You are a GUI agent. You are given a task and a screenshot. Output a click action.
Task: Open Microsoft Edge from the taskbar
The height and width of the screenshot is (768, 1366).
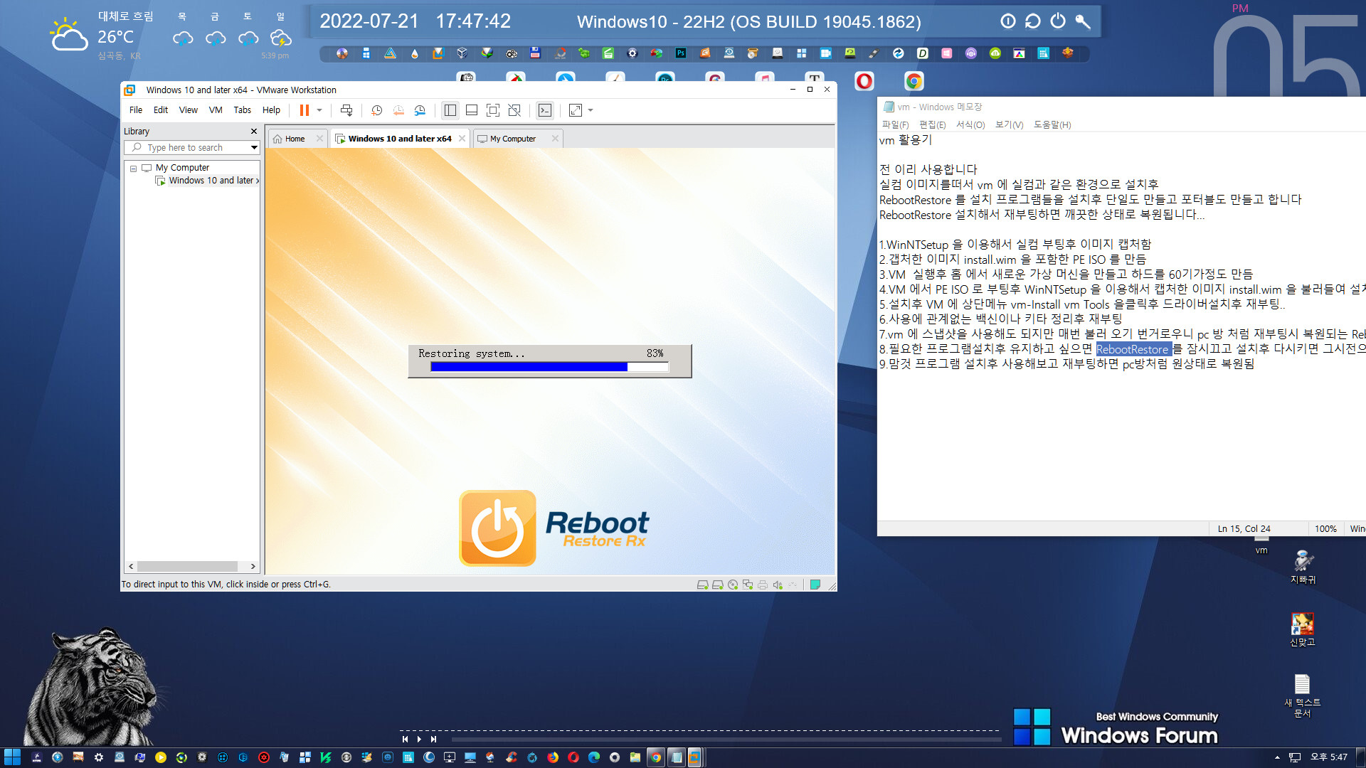tap(594, 757)
